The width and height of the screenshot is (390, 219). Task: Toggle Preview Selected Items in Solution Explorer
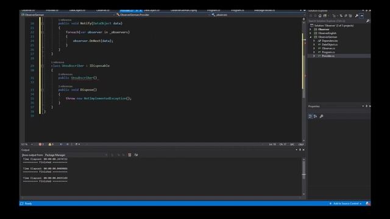coord(361,16)
